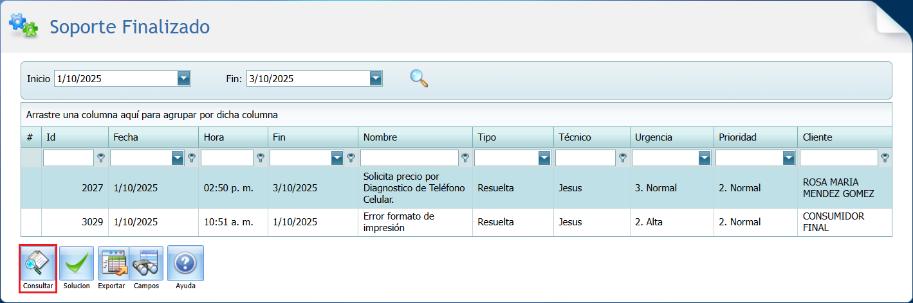Click the filter icon next to Id filter

101,158
